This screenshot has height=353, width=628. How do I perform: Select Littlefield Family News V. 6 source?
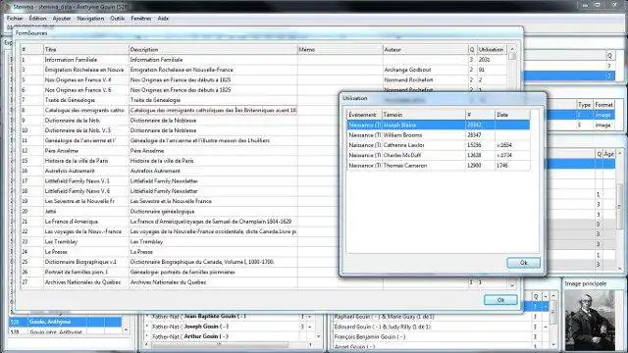pyautogui.click(x=77, y=191)
